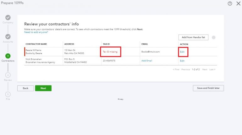Click Add from Vendor list button

[x=193, y=37]
